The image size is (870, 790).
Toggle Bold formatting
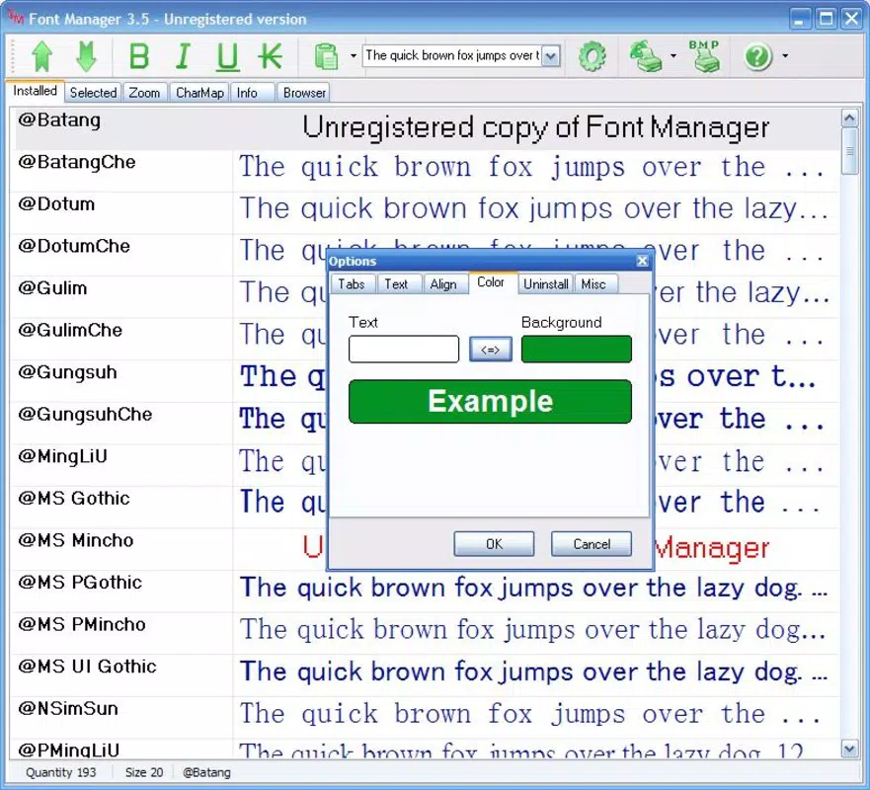[138, 56]
